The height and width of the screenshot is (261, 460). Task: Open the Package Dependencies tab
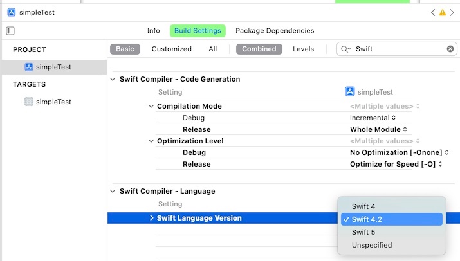point(275,30)
